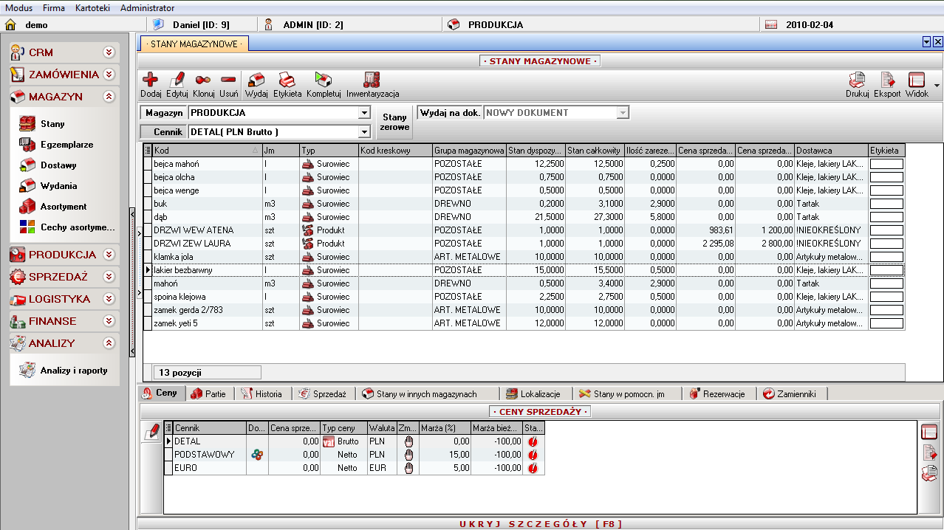The height and width of the screenshot is (530, 944).
Task: Open the Widok dropdown arrow
Action: (937, 85)
